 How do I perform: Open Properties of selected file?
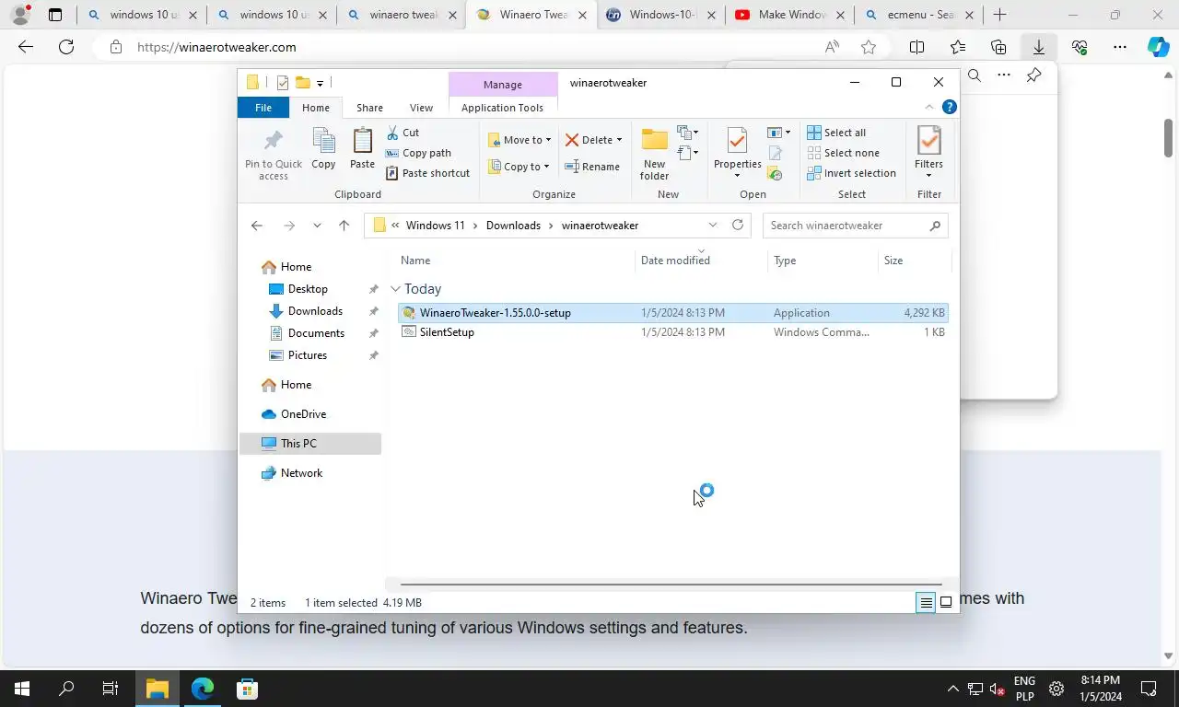(737, 147)
